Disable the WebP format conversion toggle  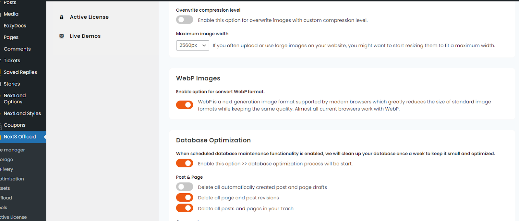[185, 105]
